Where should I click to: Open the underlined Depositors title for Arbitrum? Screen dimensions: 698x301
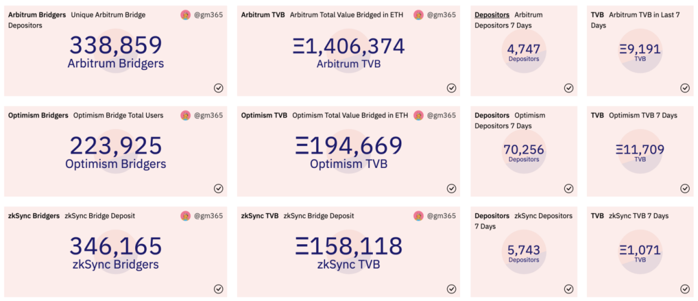point(492,15)
